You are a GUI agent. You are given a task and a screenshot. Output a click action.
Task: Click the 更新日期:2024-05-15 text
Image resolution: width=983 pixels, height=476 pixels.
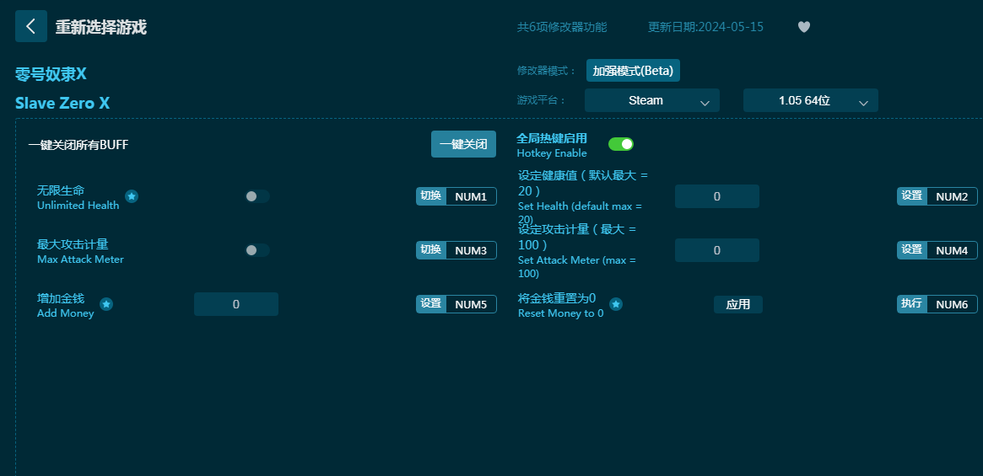point(706,28)
